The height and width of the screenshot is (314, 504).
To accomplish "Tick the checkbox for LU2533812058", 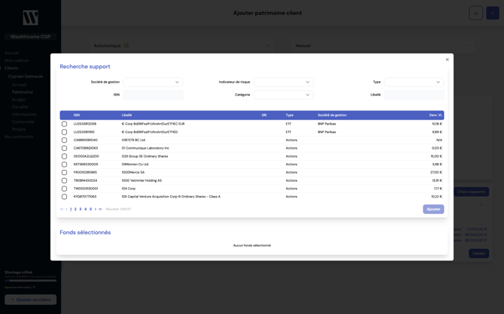I will pos(64,124).
